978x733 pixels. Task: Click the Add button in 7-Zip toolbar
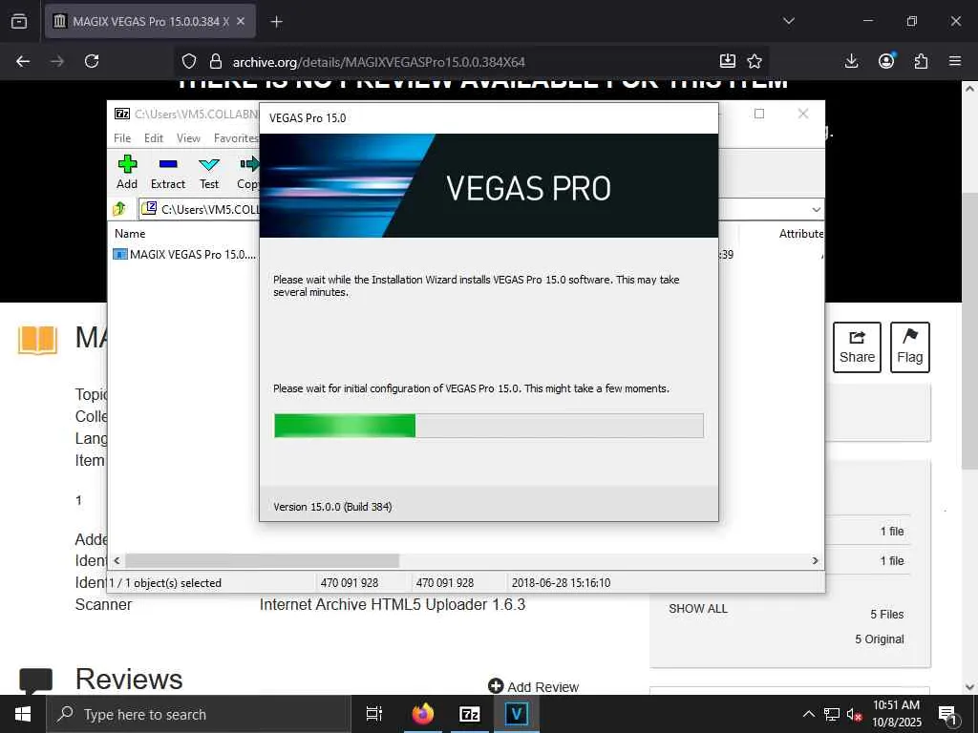pos(127,172)
